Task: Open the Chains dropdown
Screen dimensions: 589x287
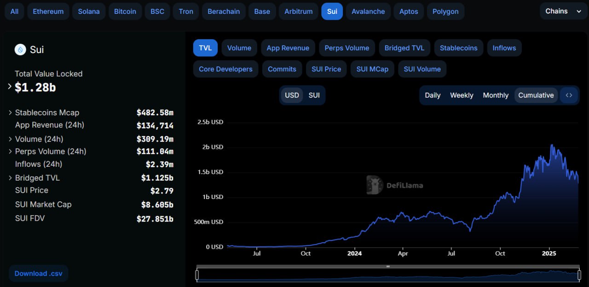Action: (x=563, y=11)
